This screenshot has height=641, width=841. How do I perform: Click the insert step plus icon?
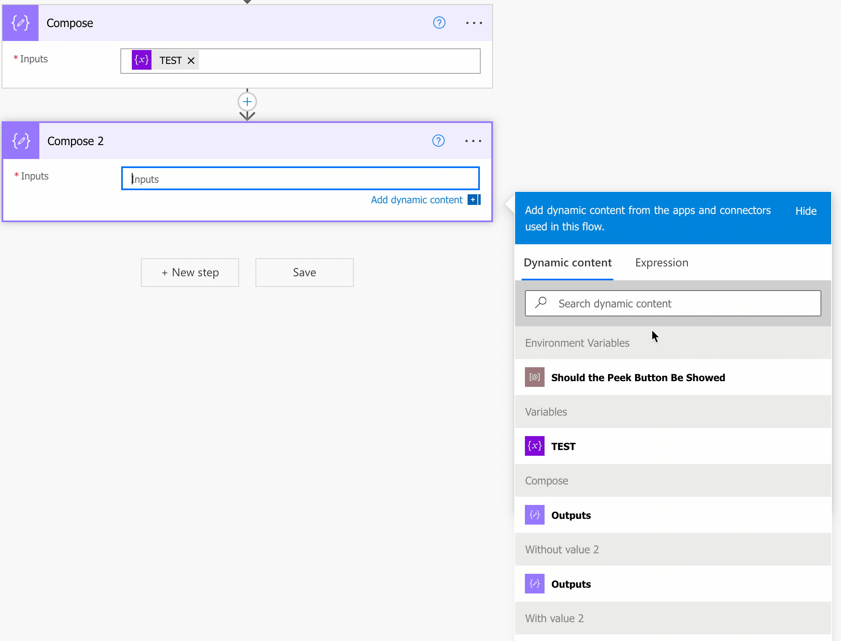[x=247, y=102]
